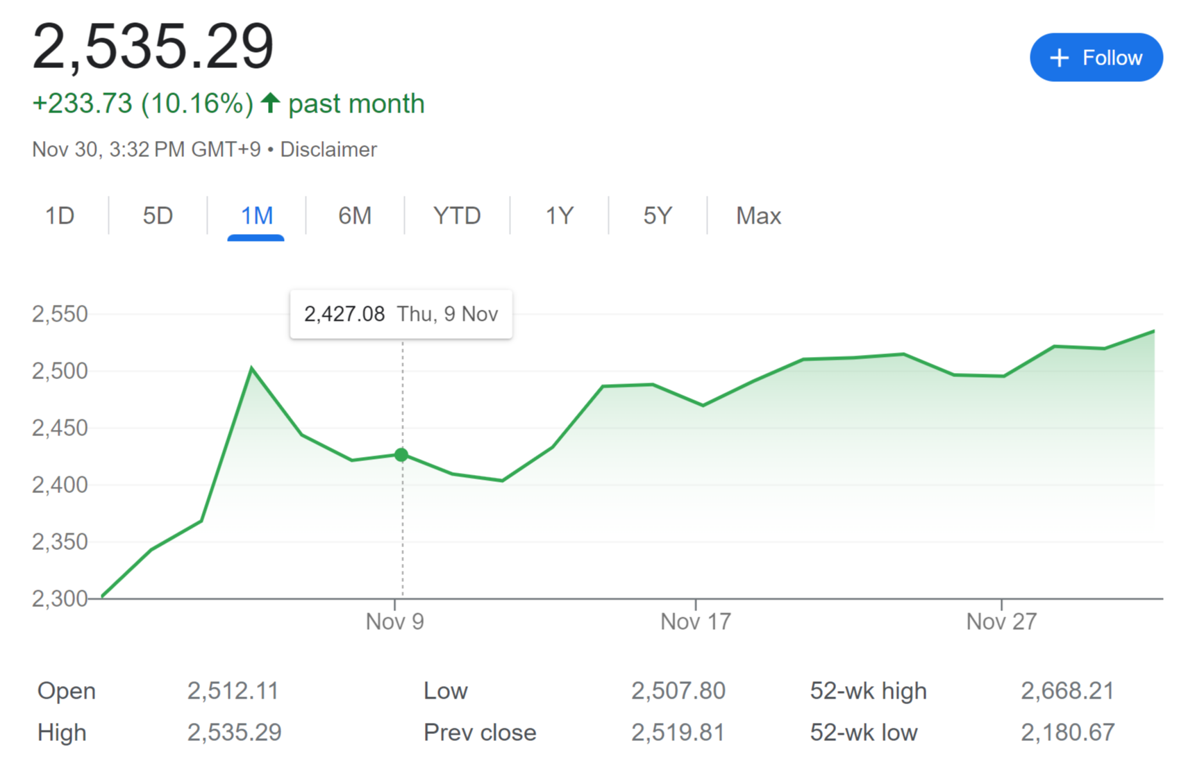Click the 2,427.08 Thu, 9 Nov tooltip
The height and width of the screenshot is (759, 1179).
[401, 315]
